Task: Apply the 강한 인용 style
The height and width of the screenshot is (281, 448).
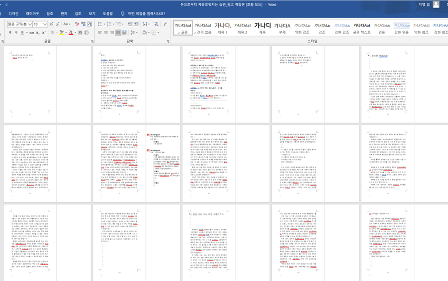Action: point(401,28)
